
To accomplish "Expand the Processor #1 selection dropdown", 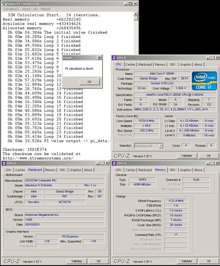I will coord(161,146).
